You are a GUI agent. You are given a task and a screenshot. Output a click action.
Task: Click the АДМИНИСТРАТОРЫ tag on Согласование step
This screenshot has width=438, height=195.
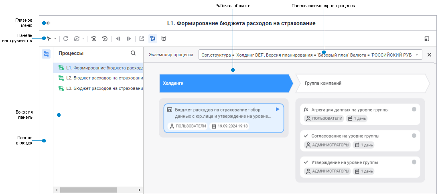click(x=327, y=145)
